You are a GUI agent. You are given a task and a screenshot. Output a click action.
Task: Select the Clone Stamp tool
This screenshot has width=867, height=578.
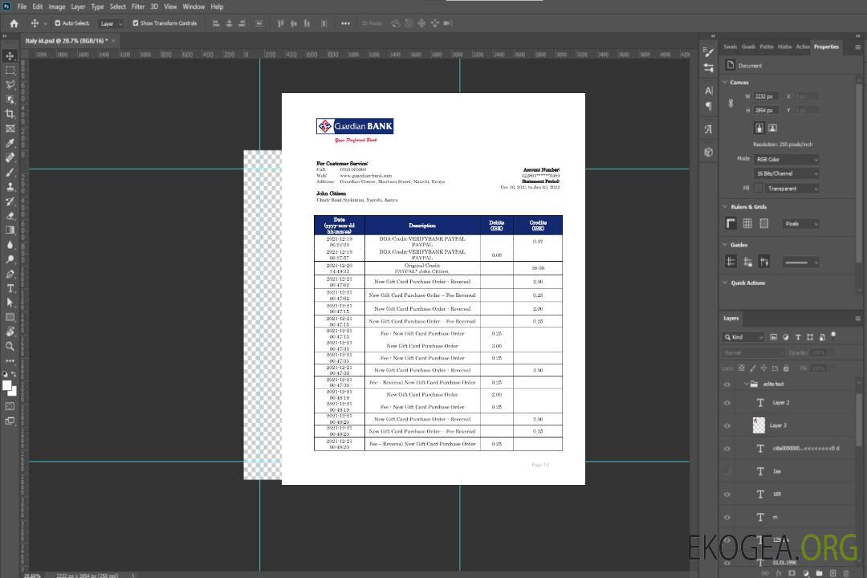pos(10,186)
